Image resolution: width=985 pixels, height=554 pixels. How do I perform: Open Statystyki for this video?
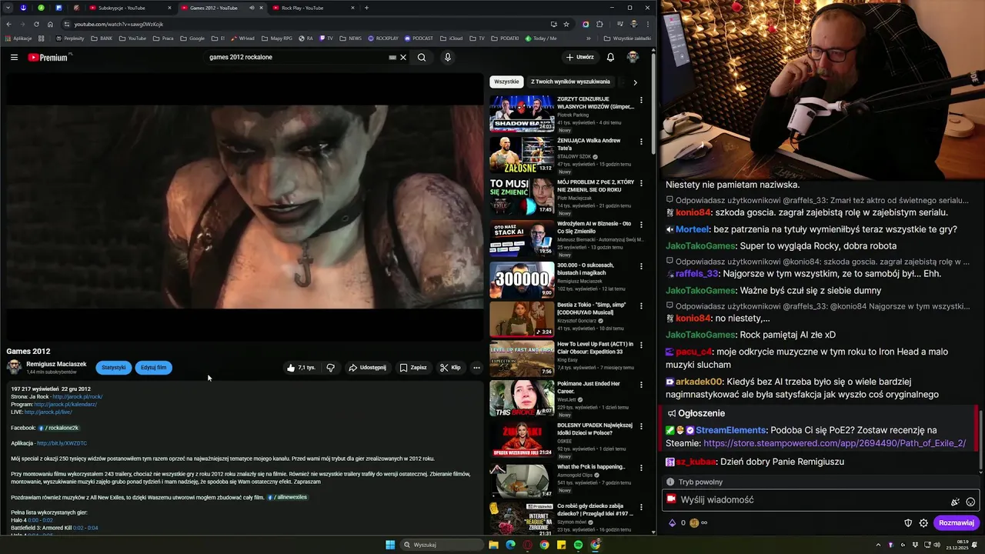113,368
